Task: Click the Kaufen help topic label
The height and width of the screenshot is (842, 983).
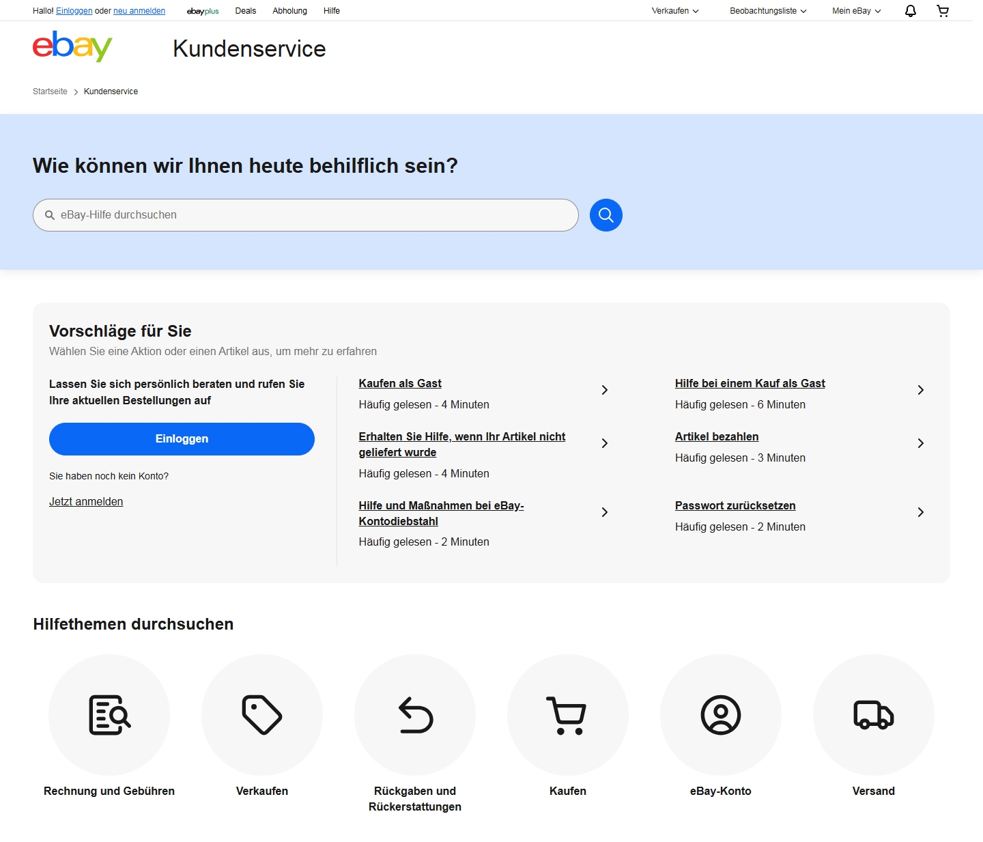Action: coord(568,791)
